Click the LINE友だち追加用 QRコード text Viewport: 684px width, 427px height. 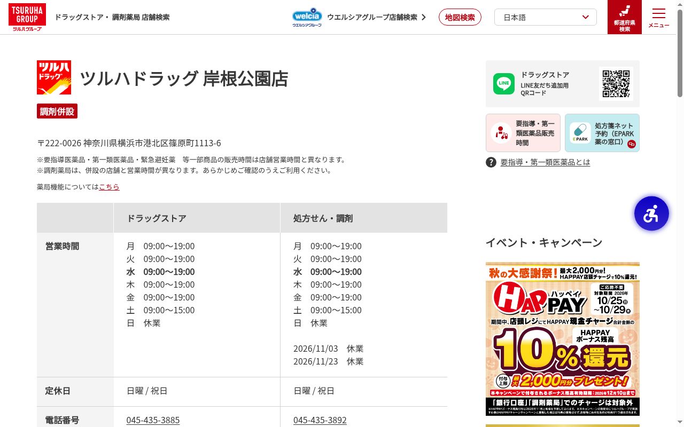pyautogui.click(x=545, y=89)
